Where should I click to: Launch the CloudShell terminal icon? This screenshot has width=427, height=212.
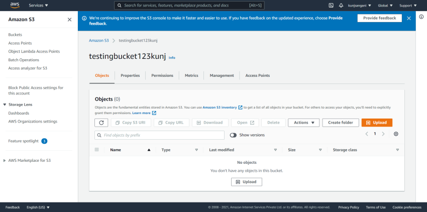pos(331,6)
